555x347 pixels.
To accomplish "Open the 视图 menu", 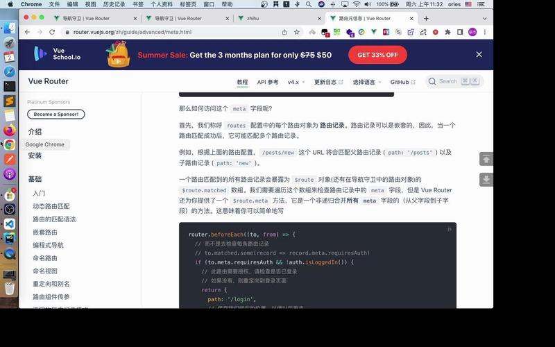I will click(91, 4).
